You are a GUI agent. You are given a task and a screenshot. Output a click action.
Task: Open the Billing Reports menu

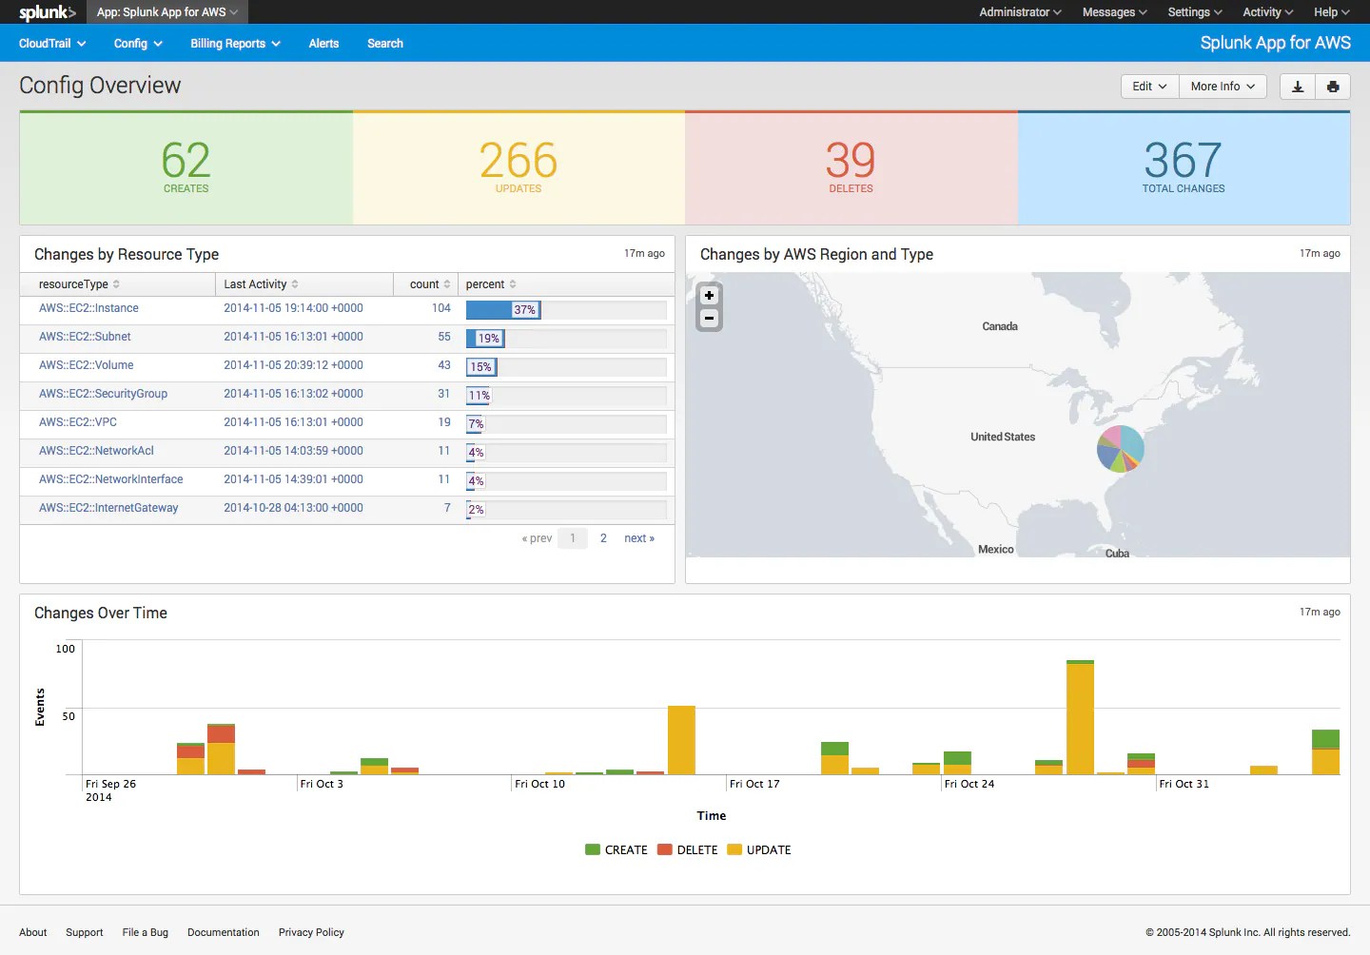click(235, 44)
